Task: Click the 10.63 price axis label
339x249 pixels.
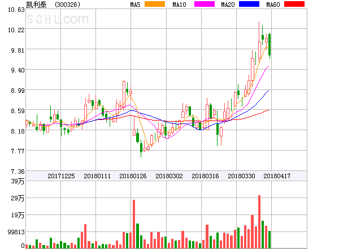Action: (16, 10)
